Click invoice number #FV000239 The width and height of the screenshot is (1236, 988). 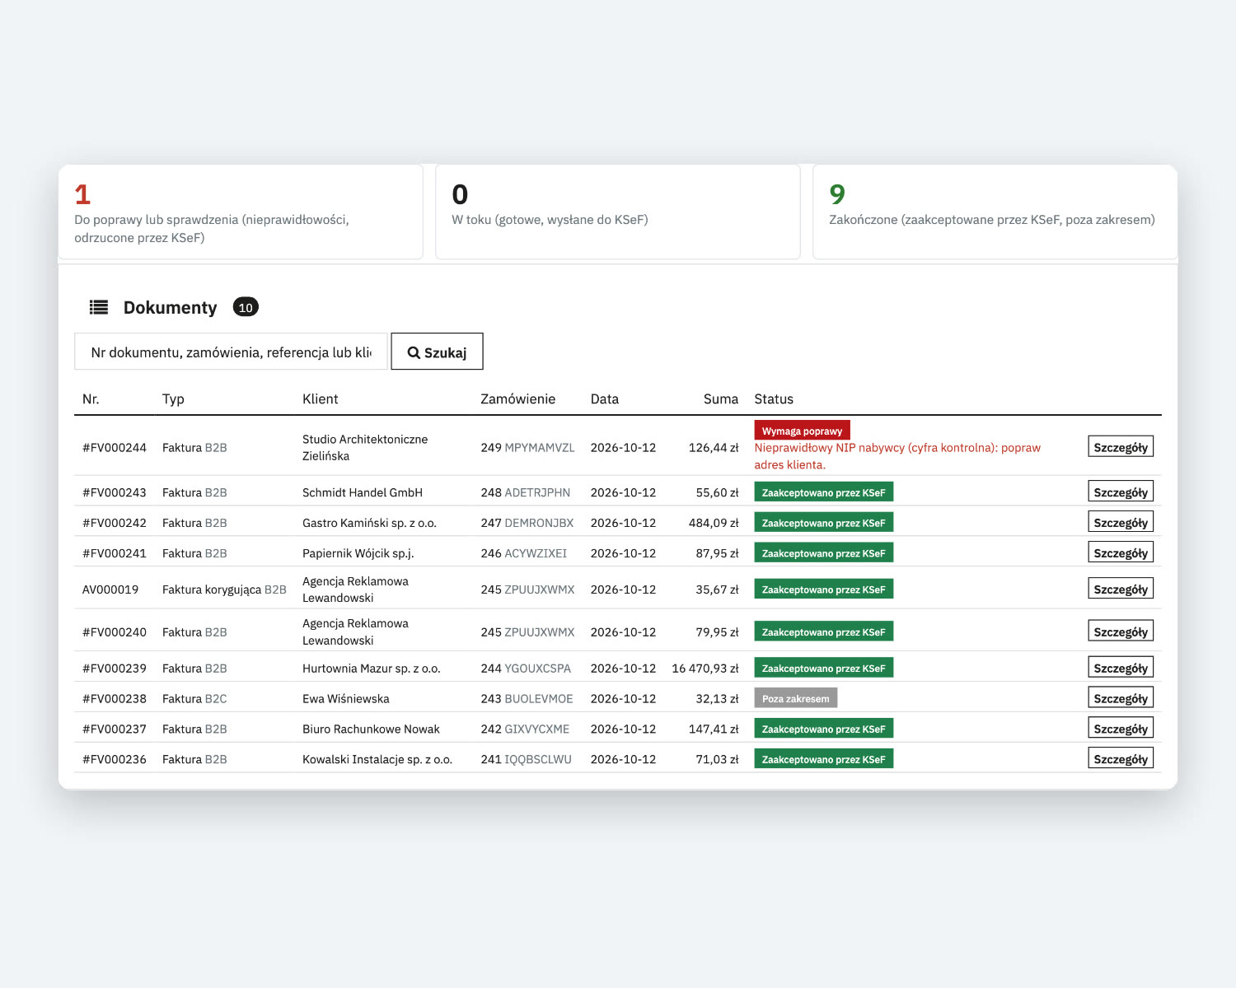tap(115, 669)
